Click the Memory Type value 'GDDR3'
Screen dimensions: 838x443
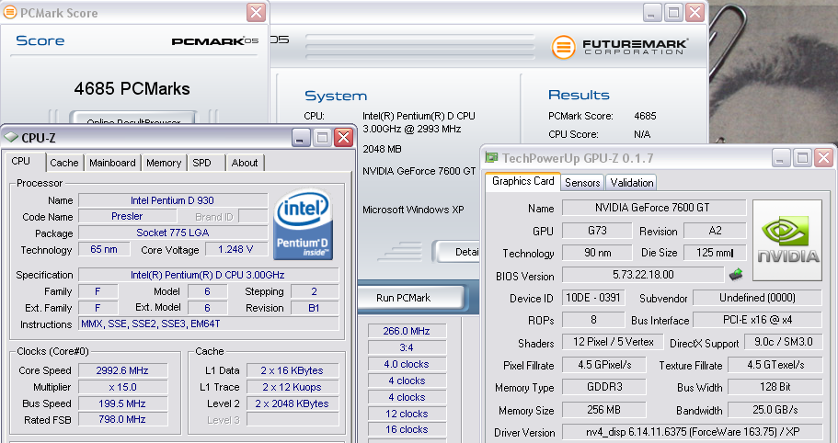[x=604, y=387]
